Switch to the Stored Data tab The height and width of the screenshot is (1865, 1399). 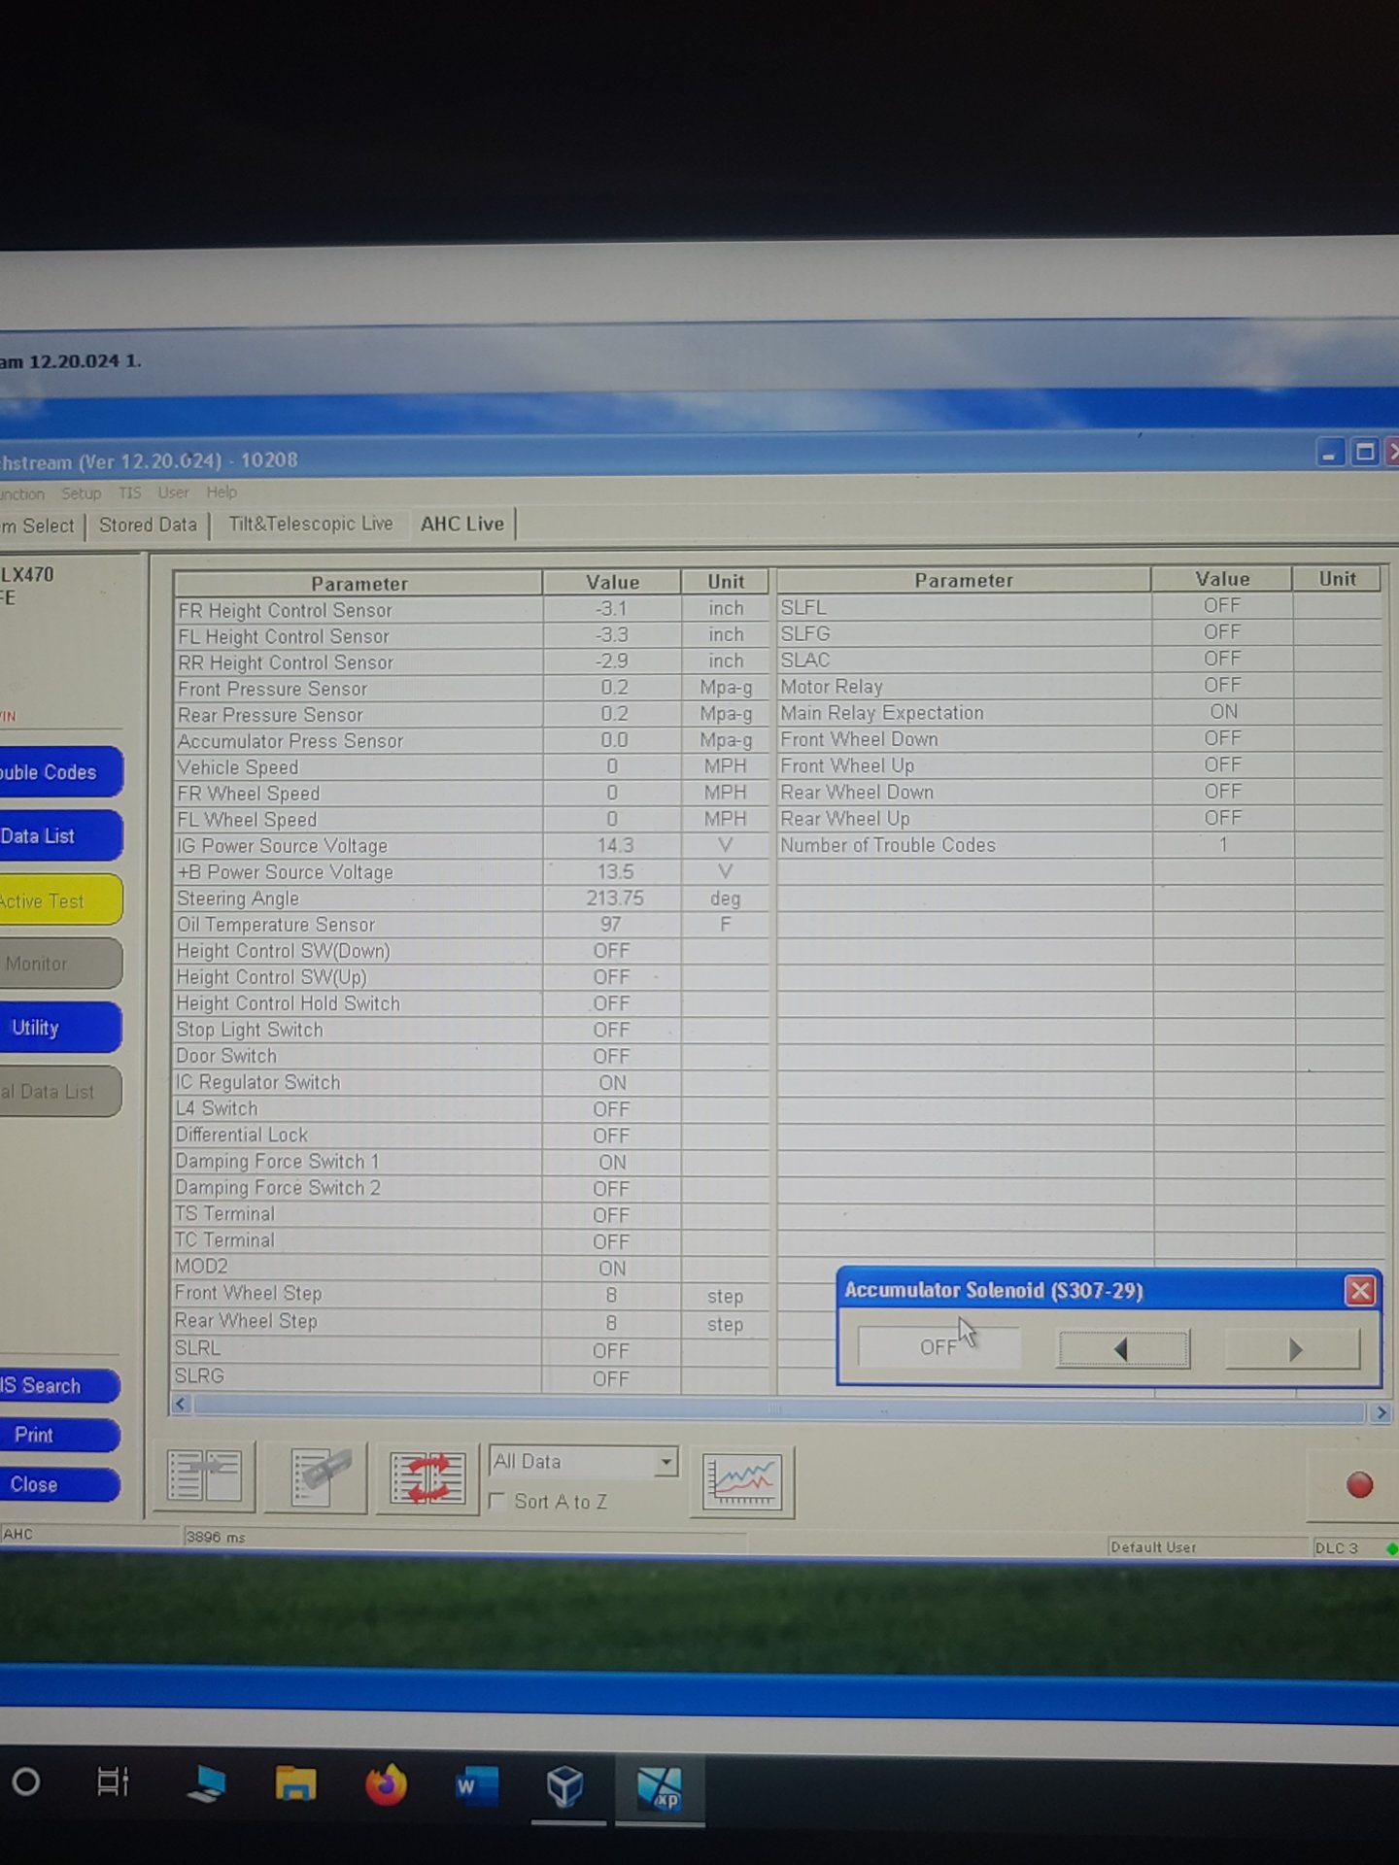click(x=148, y=526)
